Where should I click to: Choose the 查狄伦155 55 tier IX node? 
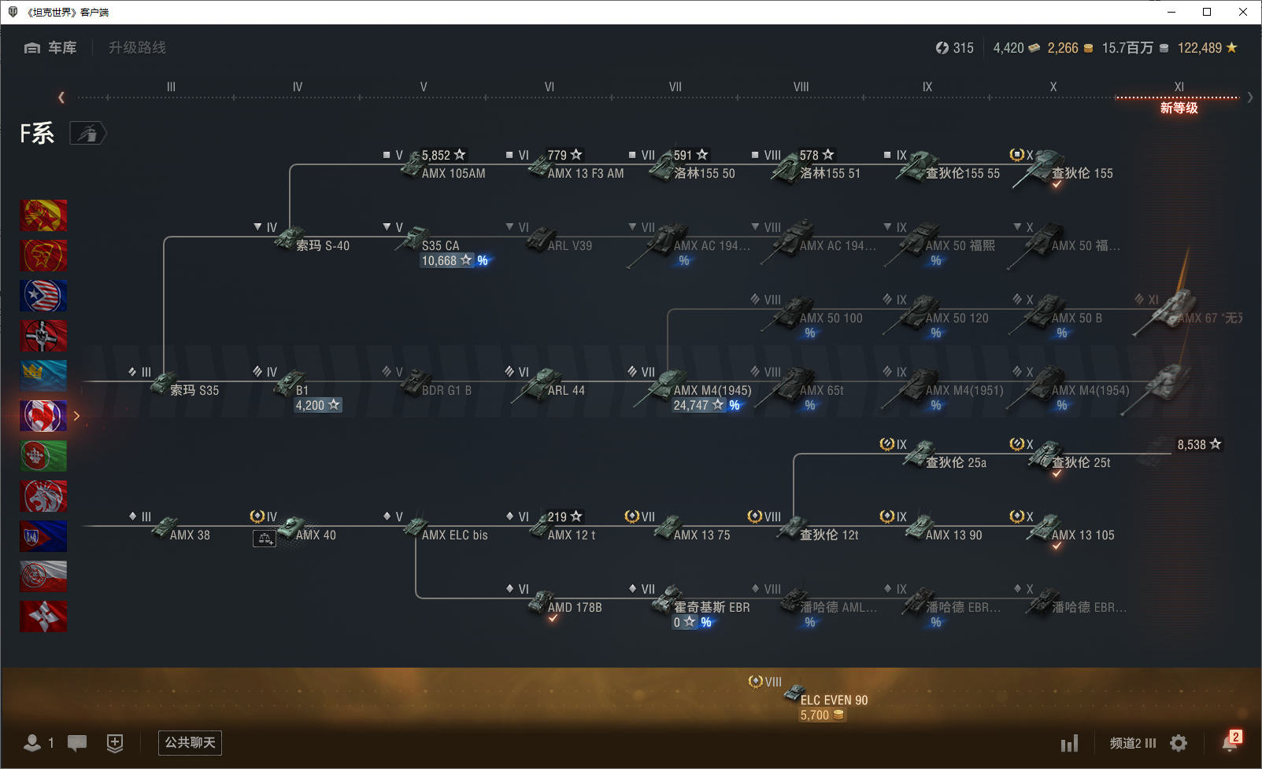948,164
